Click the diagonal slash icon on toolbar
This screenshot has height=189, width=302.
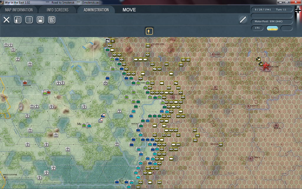click(x=243, y=20)
